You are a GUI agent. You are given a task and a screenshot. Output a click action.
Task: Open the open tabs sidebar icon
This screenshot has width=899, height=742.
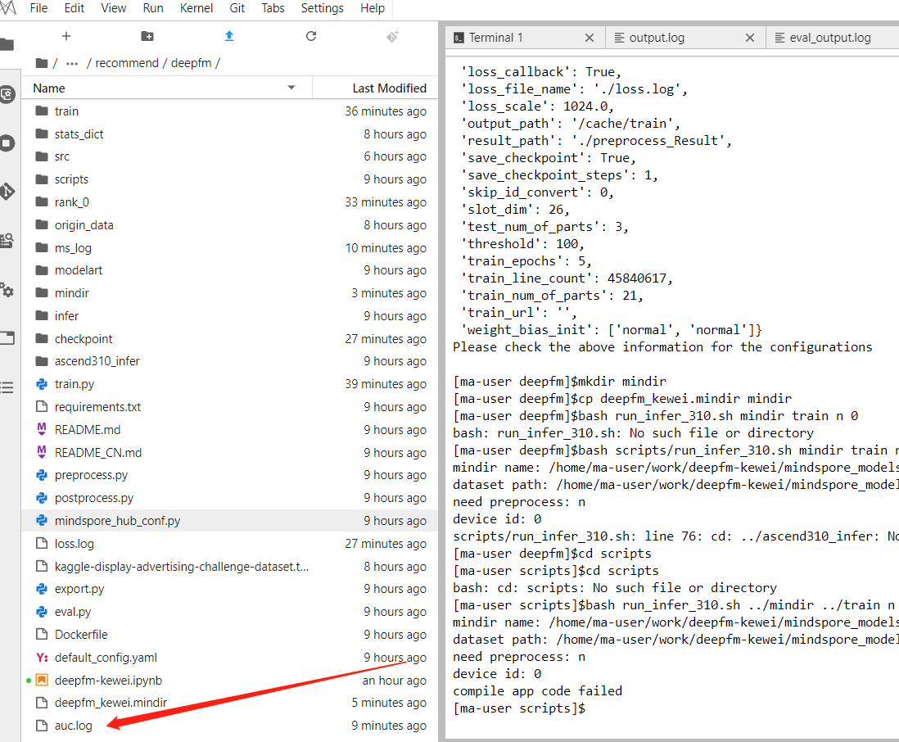coord(7,337)
